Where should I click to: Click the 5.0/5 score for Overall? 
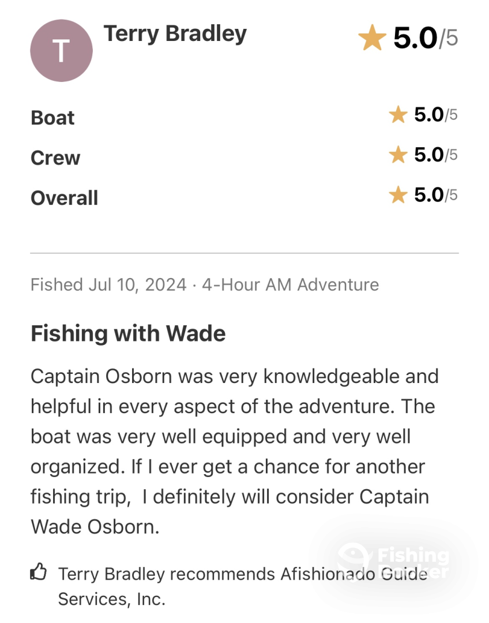tap(435, 196)
